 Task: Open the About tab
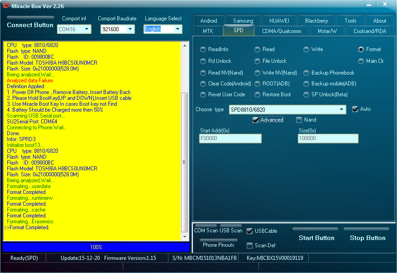380,21
